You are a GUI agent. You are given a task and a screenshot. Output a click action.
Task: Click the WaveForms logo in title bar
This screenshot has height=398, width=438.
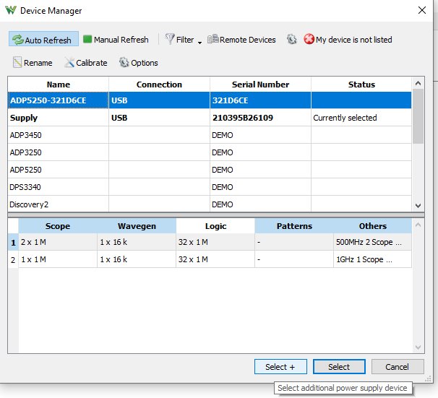pyautogui.click(x=11, y=11)
